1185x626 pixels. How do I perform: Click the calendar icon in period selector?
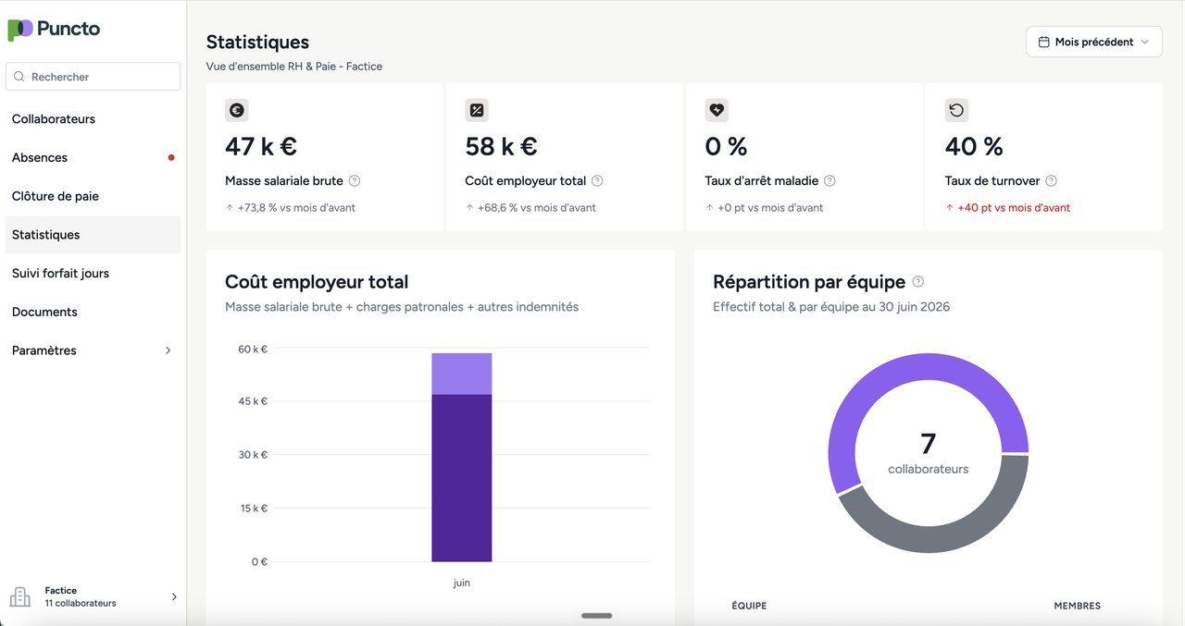tap(1044, 42)
